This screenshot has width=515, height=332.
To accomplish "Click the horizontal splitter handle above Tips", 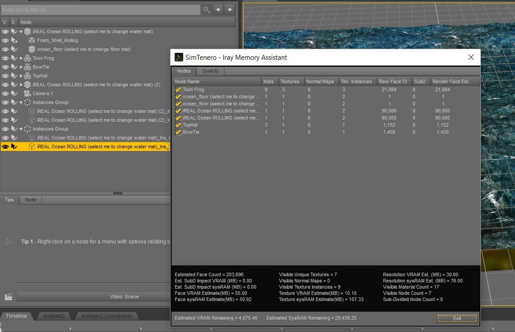I will (x=118, y=193).
